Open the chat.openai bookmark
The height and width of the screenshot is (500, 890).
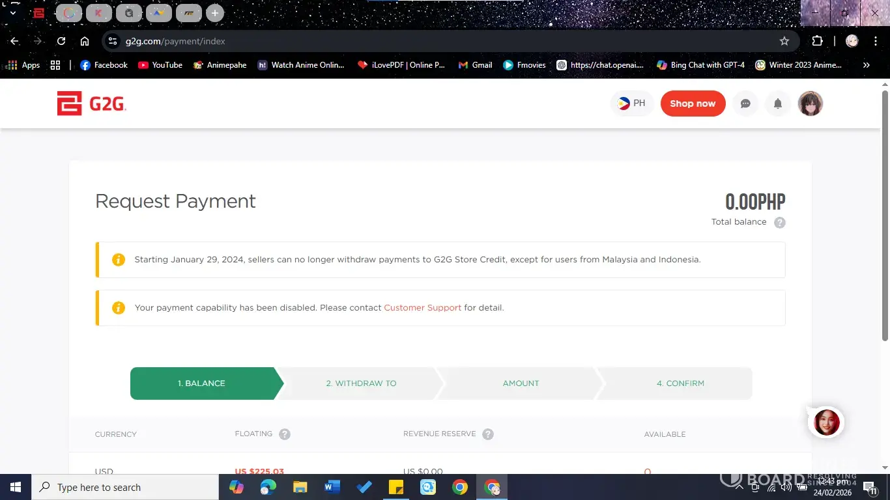[600, 65]
